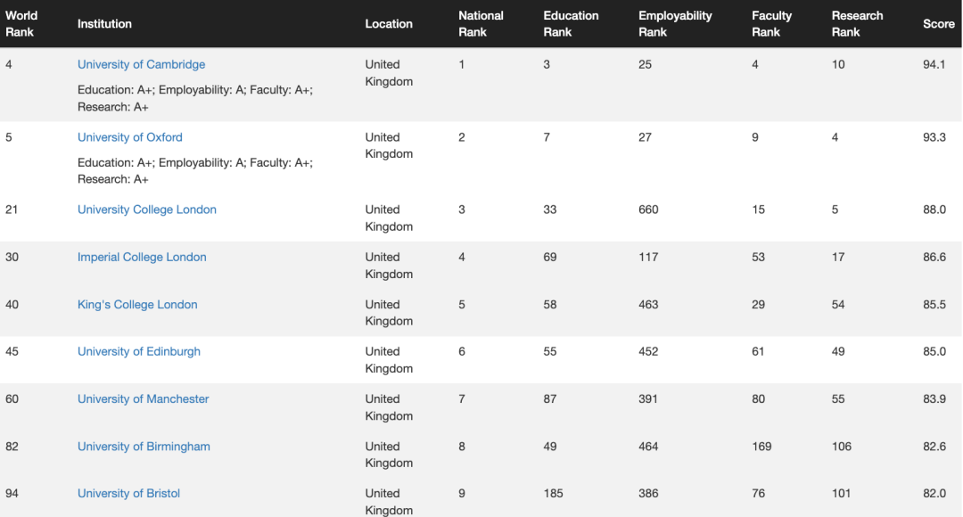Click Cambridge's score value 94.1

934,64
